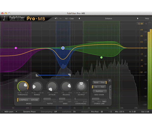Screen dimensions: 152x137
Task: Collapse the Expert side panel
Action: 110,92
